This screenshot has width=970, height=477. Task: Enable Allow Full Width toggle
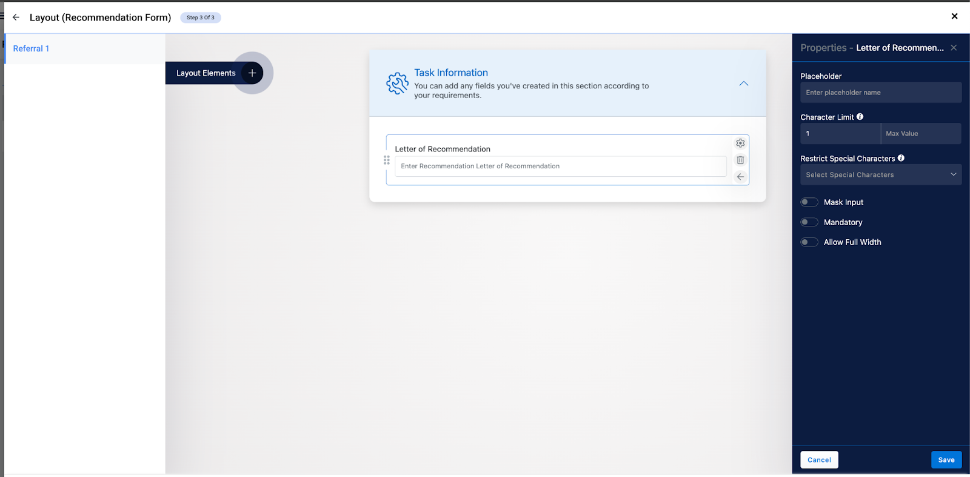pyautogui.click(x=809, y=242)
